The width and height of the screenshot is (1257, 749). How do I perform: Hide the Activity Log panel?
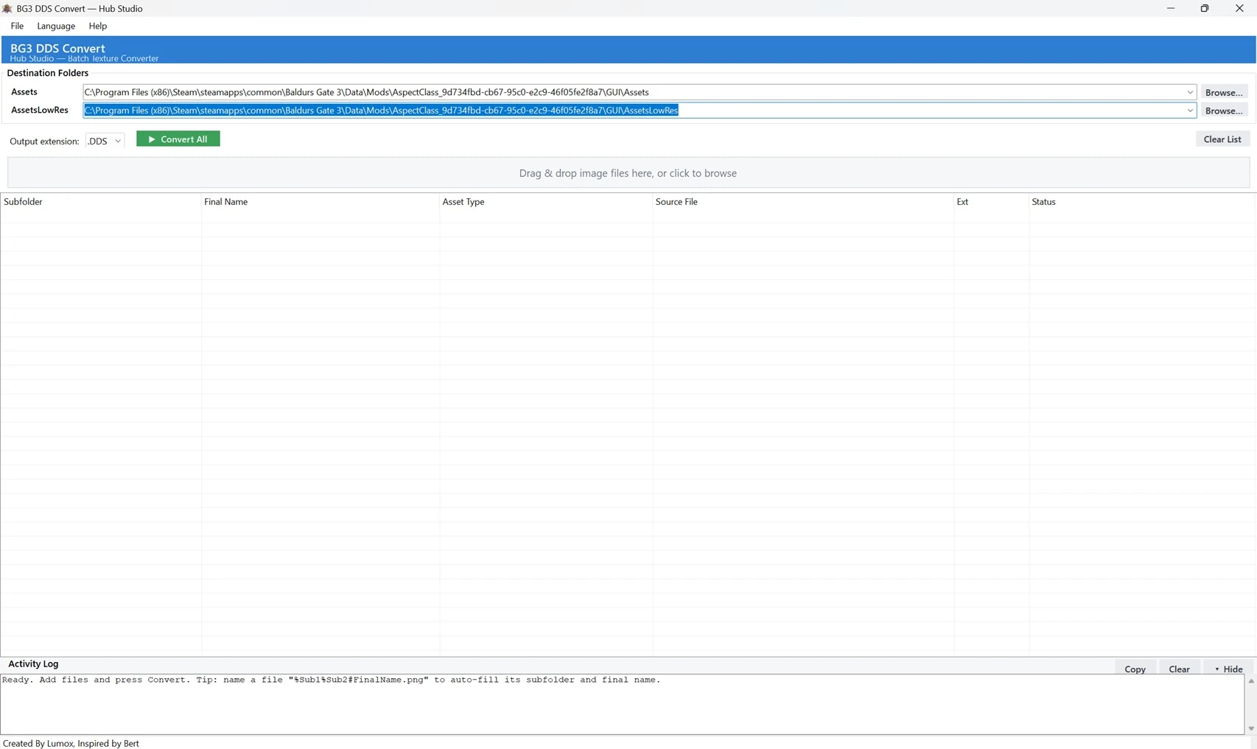click(1228, 669)
